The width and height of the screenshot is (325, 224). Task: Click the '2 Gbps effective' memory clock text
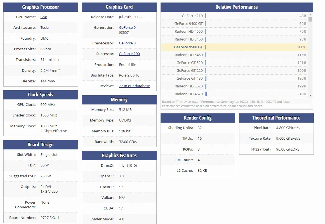54,131
